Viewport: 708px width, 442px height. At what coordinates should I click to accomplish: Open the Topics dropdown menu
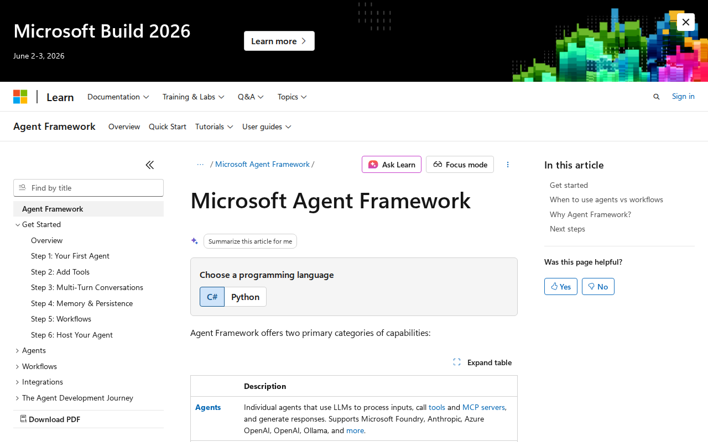[x=292, y=97]
